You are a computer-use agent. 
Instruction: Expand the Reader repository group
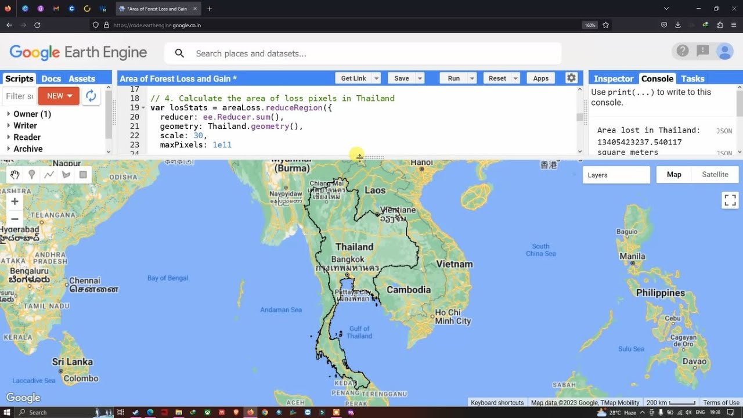(9, 137)
